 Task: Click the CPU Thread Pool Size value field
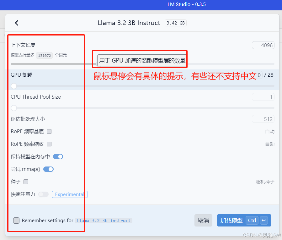263,97
